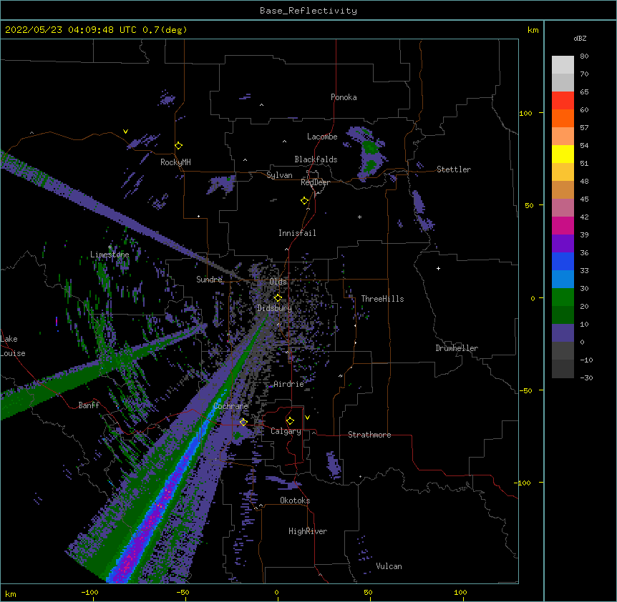Click the Base_Reflectivity title text

coord(308,11)
